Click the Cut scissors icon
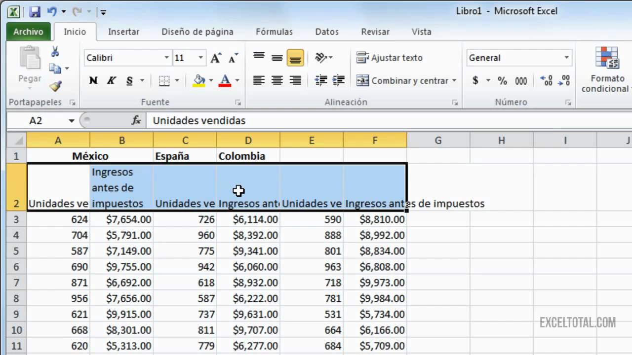Screen dimensions: 632x355 (x=55, y=52)
